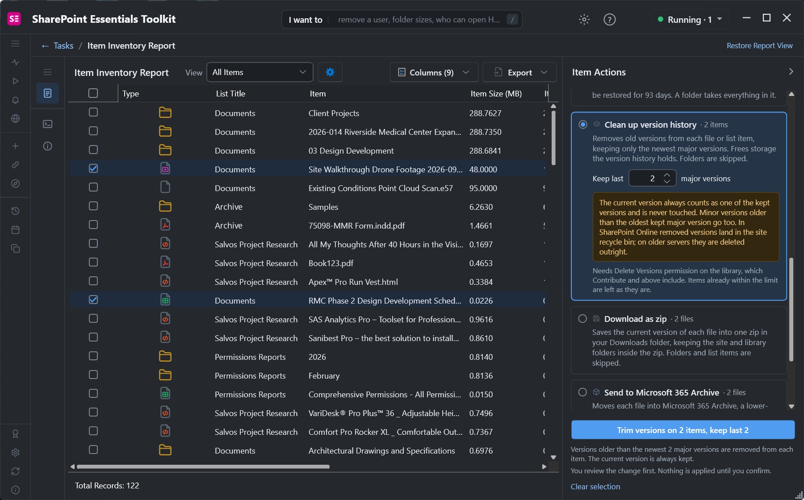Screen dimensions: 804x500
Task: Click the Clear selection link
Action: coord(595,487)
